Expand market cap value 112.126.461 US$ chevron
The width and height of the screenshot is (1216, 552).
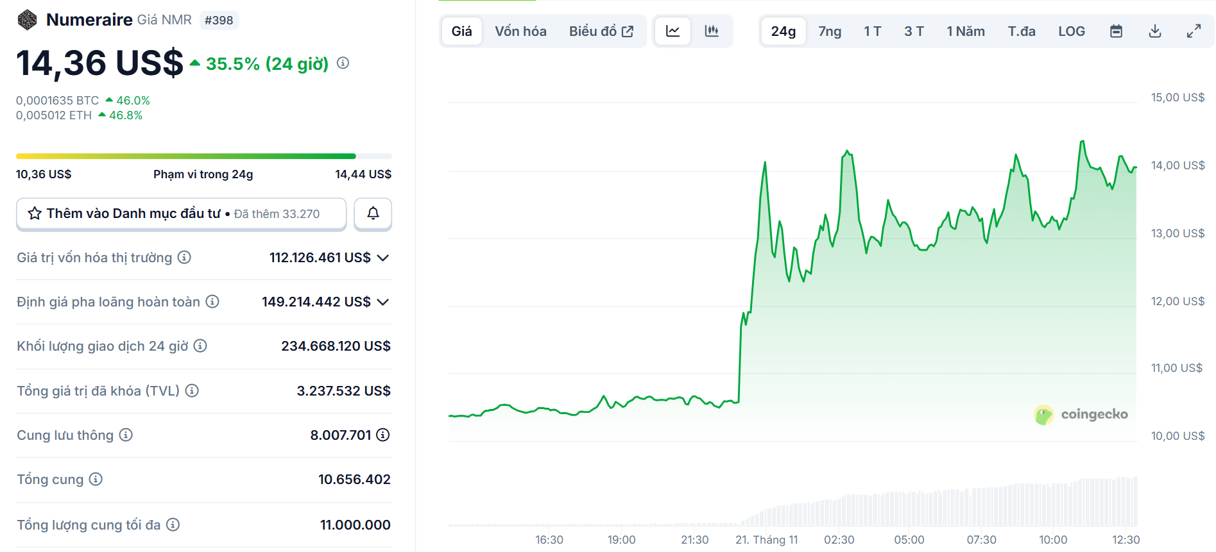[x=383, y=258]
